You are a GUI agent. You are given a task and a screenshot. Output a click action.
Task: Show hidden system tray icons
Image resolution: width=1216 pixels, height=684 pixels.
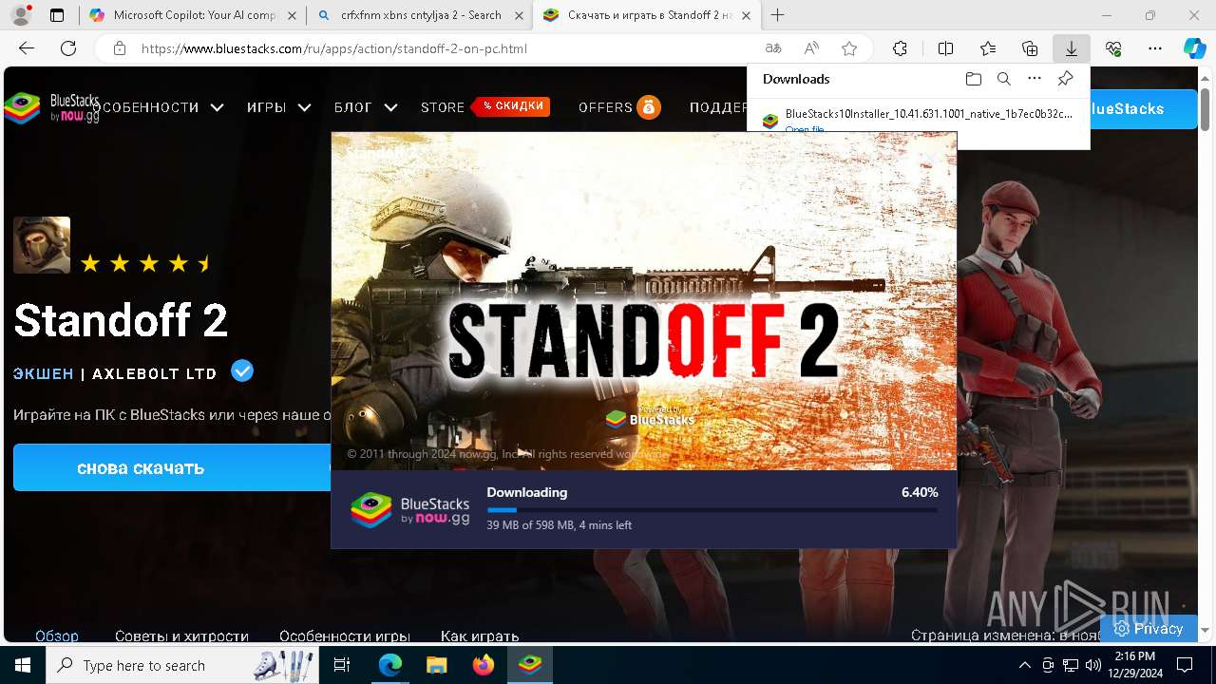1024,665
